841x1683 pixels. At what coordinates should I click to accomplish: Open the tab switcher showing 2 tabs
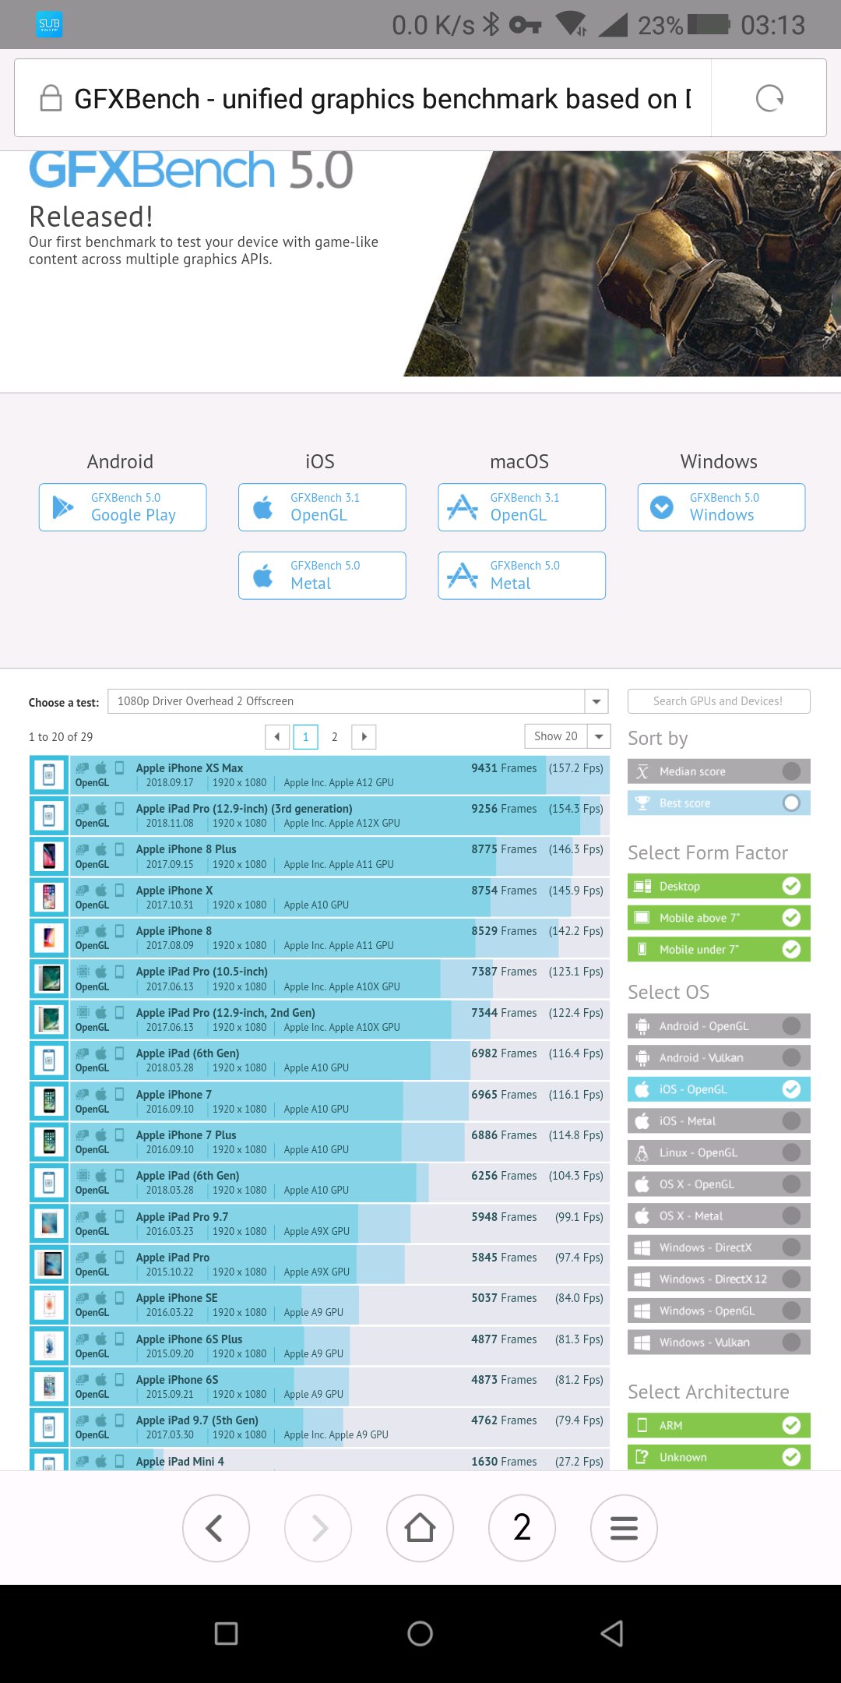tap(522, 1528)
